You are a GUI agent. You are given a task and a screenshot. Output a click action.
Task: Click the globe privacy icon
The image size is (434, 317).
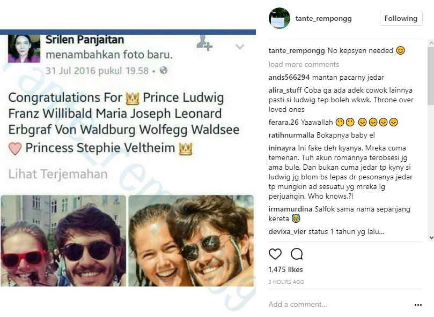click(x=164, y=70)
